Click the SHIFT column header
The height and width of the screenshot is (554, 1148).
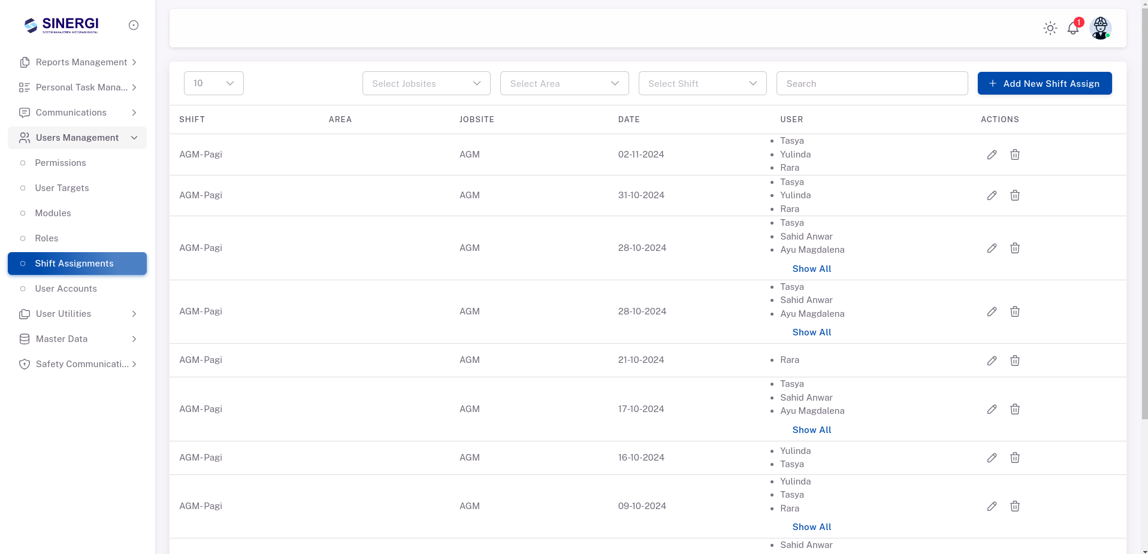pyautogui.click(x=192, y=119)
